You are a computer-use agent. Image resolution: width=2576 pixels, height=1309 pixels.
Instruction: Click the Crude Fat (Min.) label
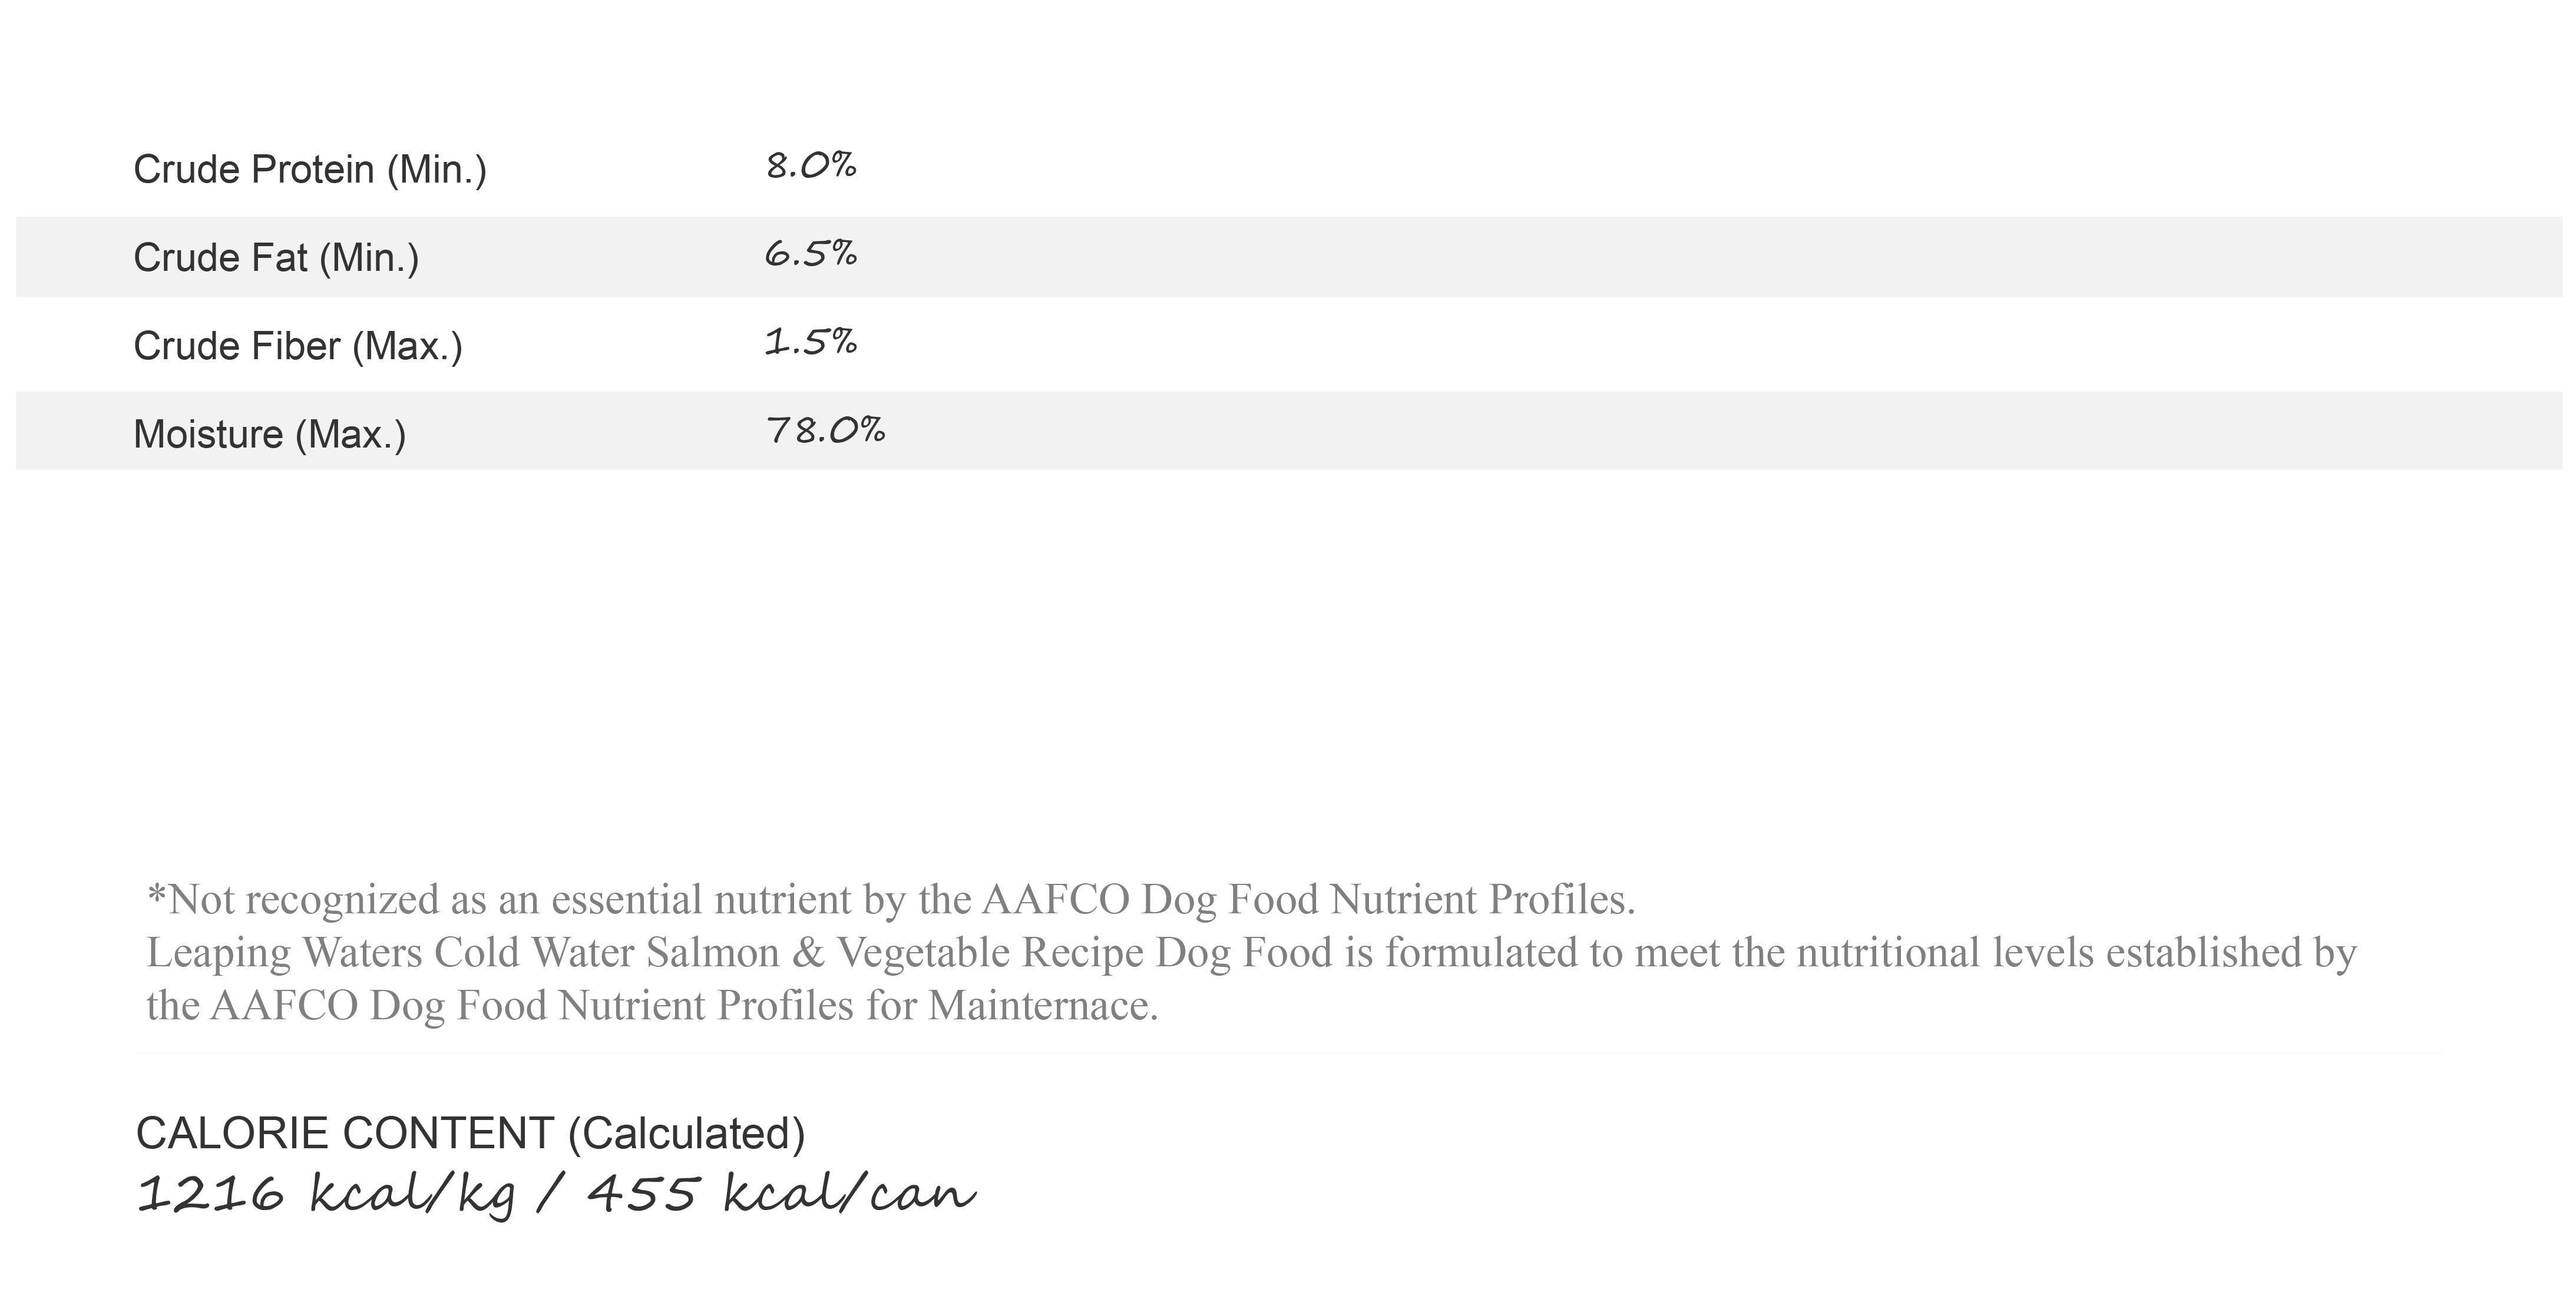(x=276, y=258)
